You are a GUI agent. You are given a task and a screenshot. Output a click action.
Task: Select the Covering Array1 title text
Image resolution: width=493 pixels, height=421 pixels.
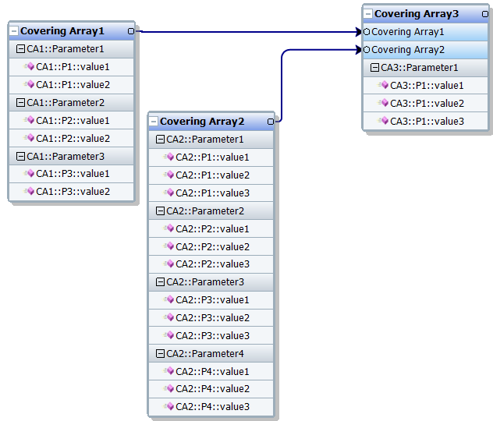click(62, 31)
